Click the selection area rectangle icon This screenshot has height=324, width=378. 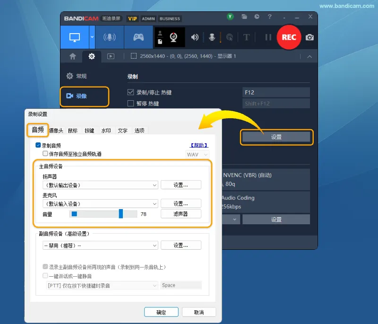click(x=134, y=56)
